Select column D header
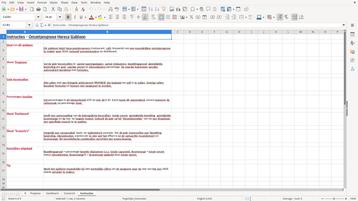 coord(190,32)
